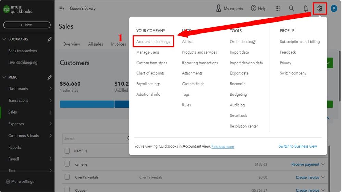Open Live Bookkeeping bookmark
342x192 pixels.
coord(23,63)
